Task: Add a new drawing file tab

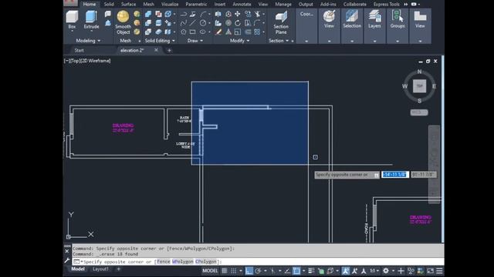Action: (x=169, y=50)
